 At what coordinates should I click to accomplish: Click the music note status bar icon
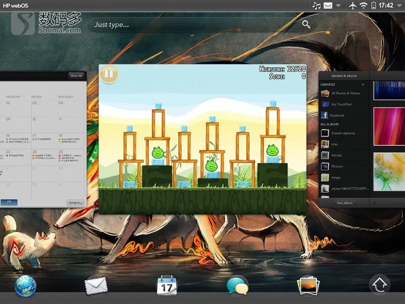[x=316, y=6]
